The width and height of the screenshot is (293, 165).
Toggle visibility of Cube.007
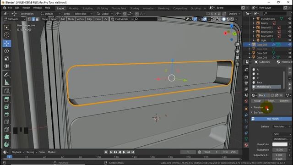click(x=290, y=53)
